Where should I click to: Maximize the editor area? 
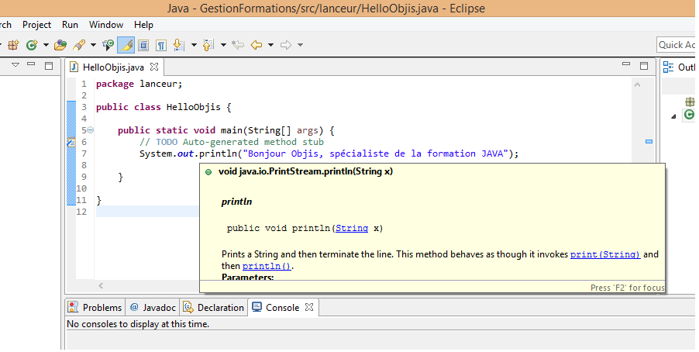644,66
